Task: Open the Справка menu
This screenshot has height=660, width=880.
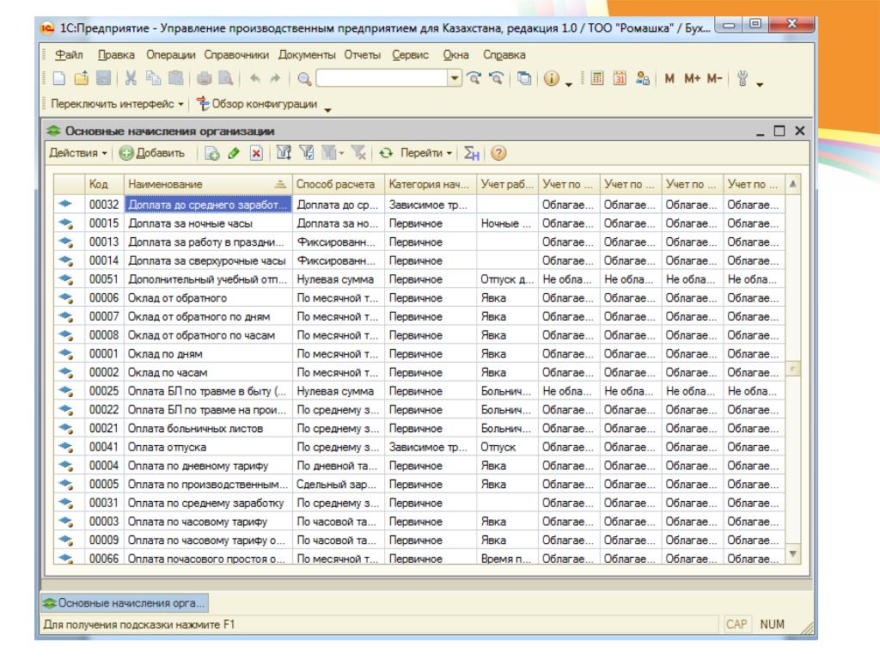Action: (x=504, y=55)
